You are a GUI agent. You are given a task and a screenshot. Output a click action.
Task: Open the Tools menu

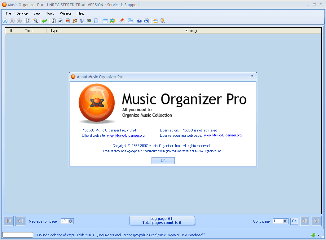[x=50, y=13]
